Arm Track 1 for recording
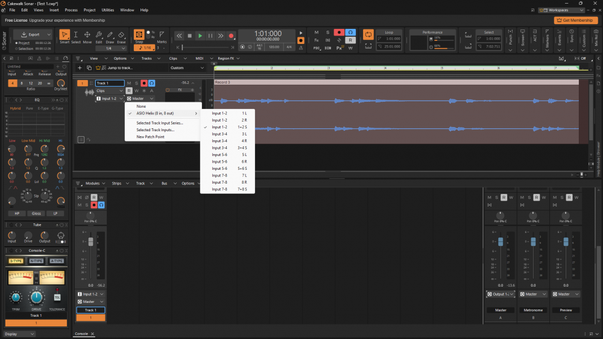 click(144, 83)
